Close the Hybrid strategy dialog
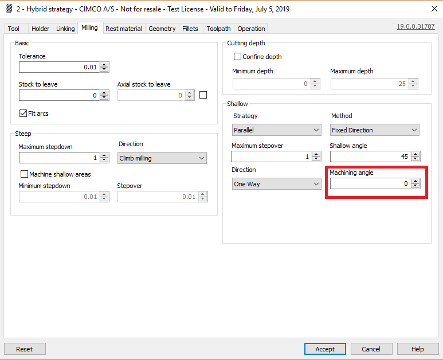This screenshot has width=443, height=360. (434, 9)
